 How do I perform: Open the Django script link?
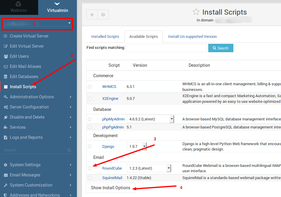pos(108,146)
